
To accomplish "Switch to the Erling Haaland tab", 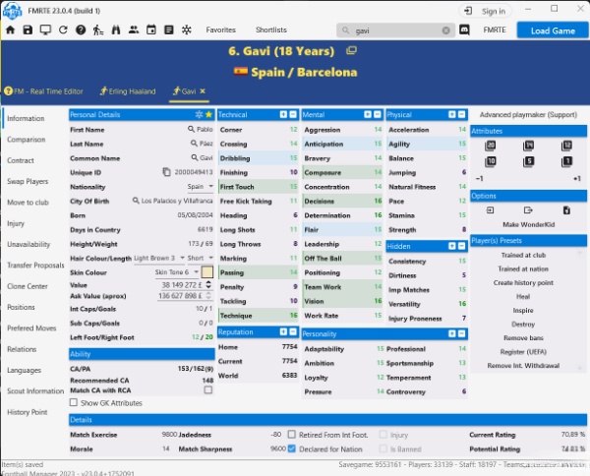I will coord(128,91).
